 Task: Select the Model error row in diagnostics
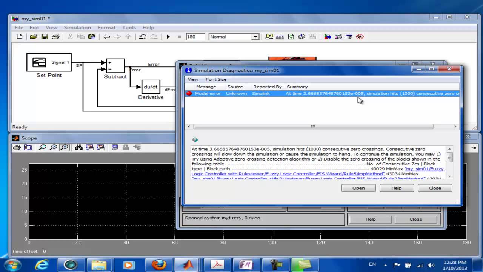(x=322, y=93)
